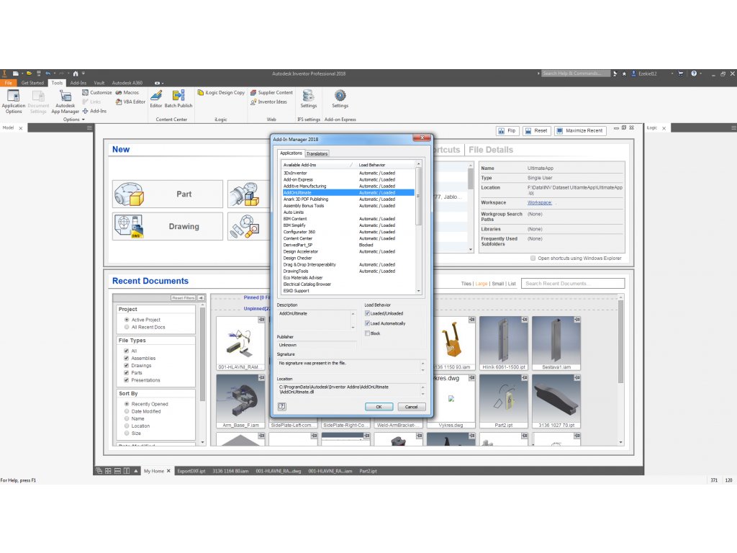Enable Open shortcuts using Windows Explorer
737x553 pixels.
(x=533, y=258)
